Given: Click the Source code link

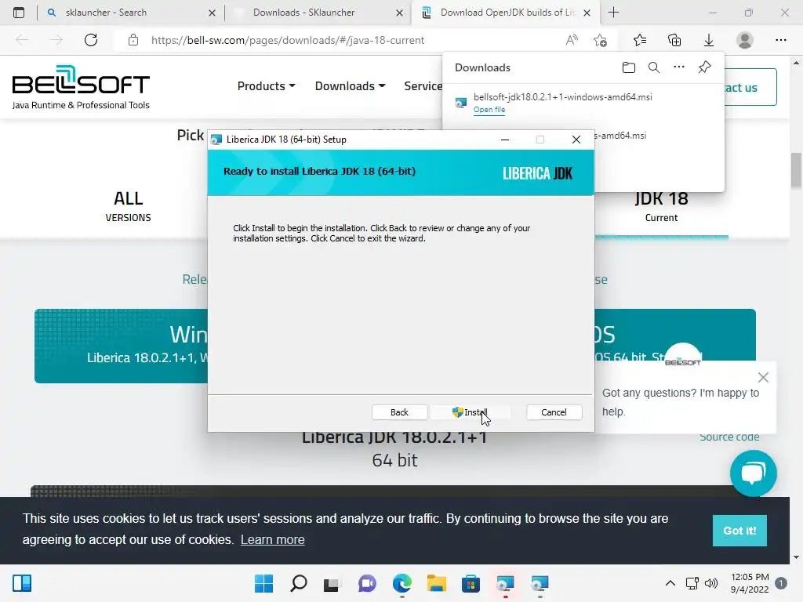Looking at the screenshot, I should 729,437.
